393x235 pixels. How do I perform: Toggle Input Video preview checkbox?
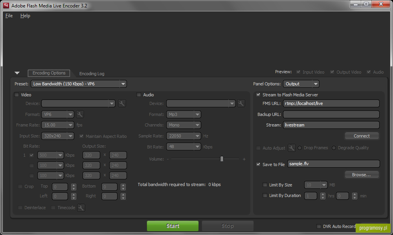pos(298,72)
